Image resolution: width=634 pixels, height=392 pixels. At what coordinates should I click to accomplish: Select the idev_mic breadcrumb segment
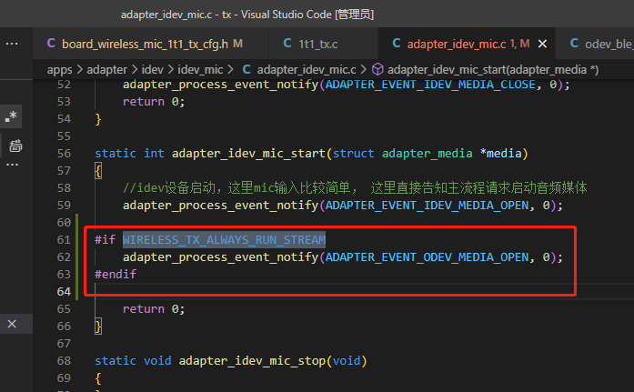[200, 70]
